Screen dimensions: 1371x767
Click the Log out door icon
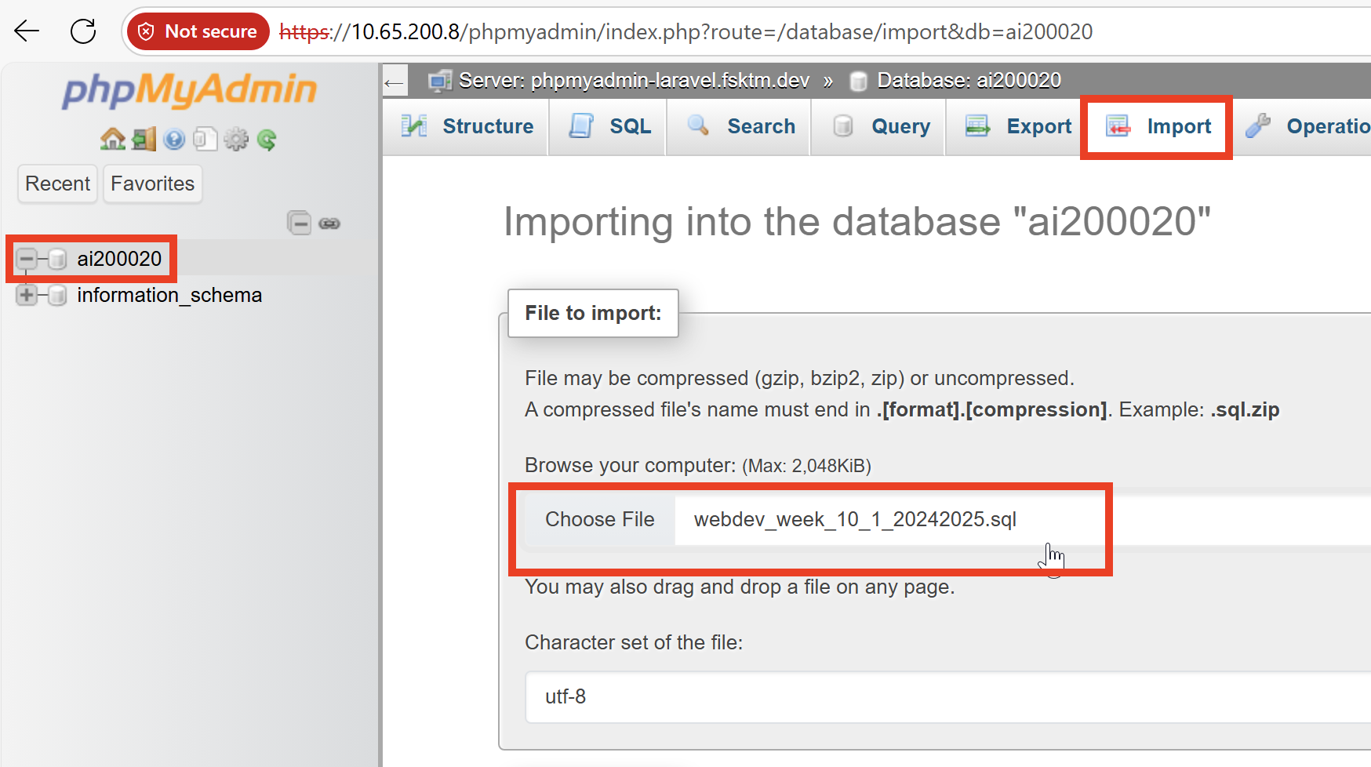tap(144, 140)
